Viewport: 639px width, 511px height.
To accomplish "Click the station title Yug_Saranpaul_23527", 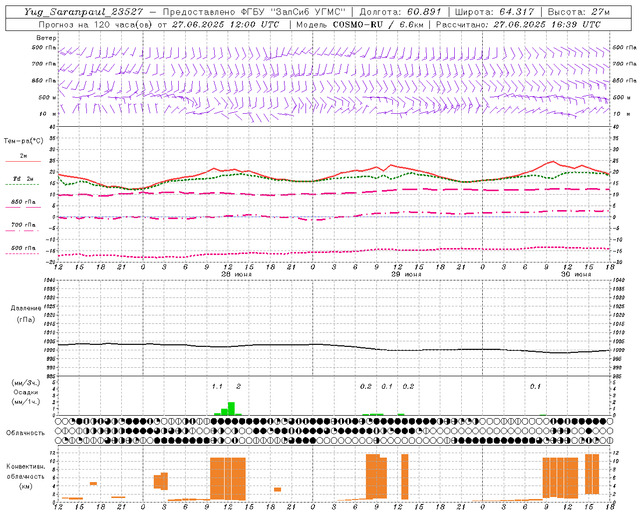I will 83,12.
